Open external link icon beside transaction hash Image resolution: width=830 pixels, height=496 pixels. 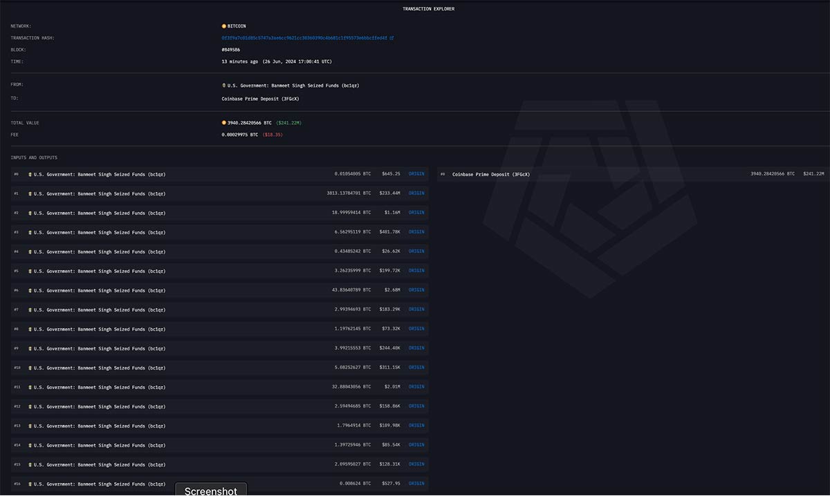point(391,38)
